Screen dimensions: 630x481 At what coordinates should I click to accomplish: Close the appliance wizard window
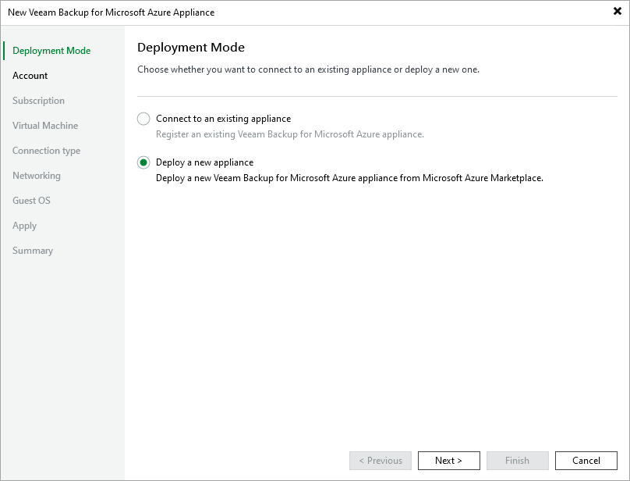click(618, 11)
